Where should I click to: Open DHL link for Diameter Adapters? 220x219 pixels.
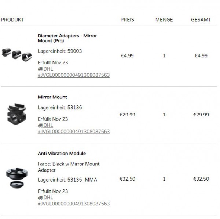point(48,69)
